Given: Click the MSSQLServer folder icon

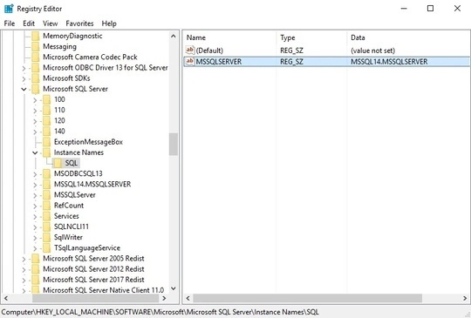Looking at the screenshot, I should click(x=46, y=195).
